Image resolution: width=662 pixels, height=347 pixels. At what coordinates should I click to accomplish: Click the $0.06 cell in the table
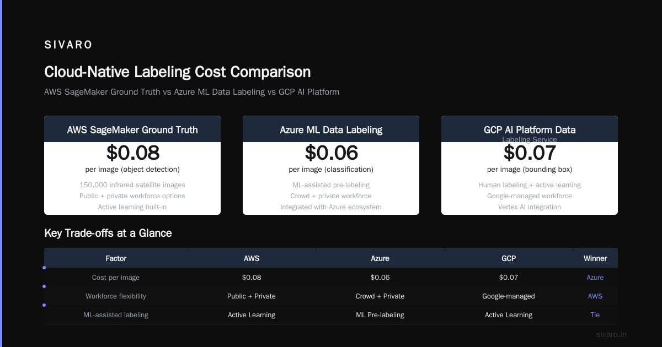(x=380, y=278)
